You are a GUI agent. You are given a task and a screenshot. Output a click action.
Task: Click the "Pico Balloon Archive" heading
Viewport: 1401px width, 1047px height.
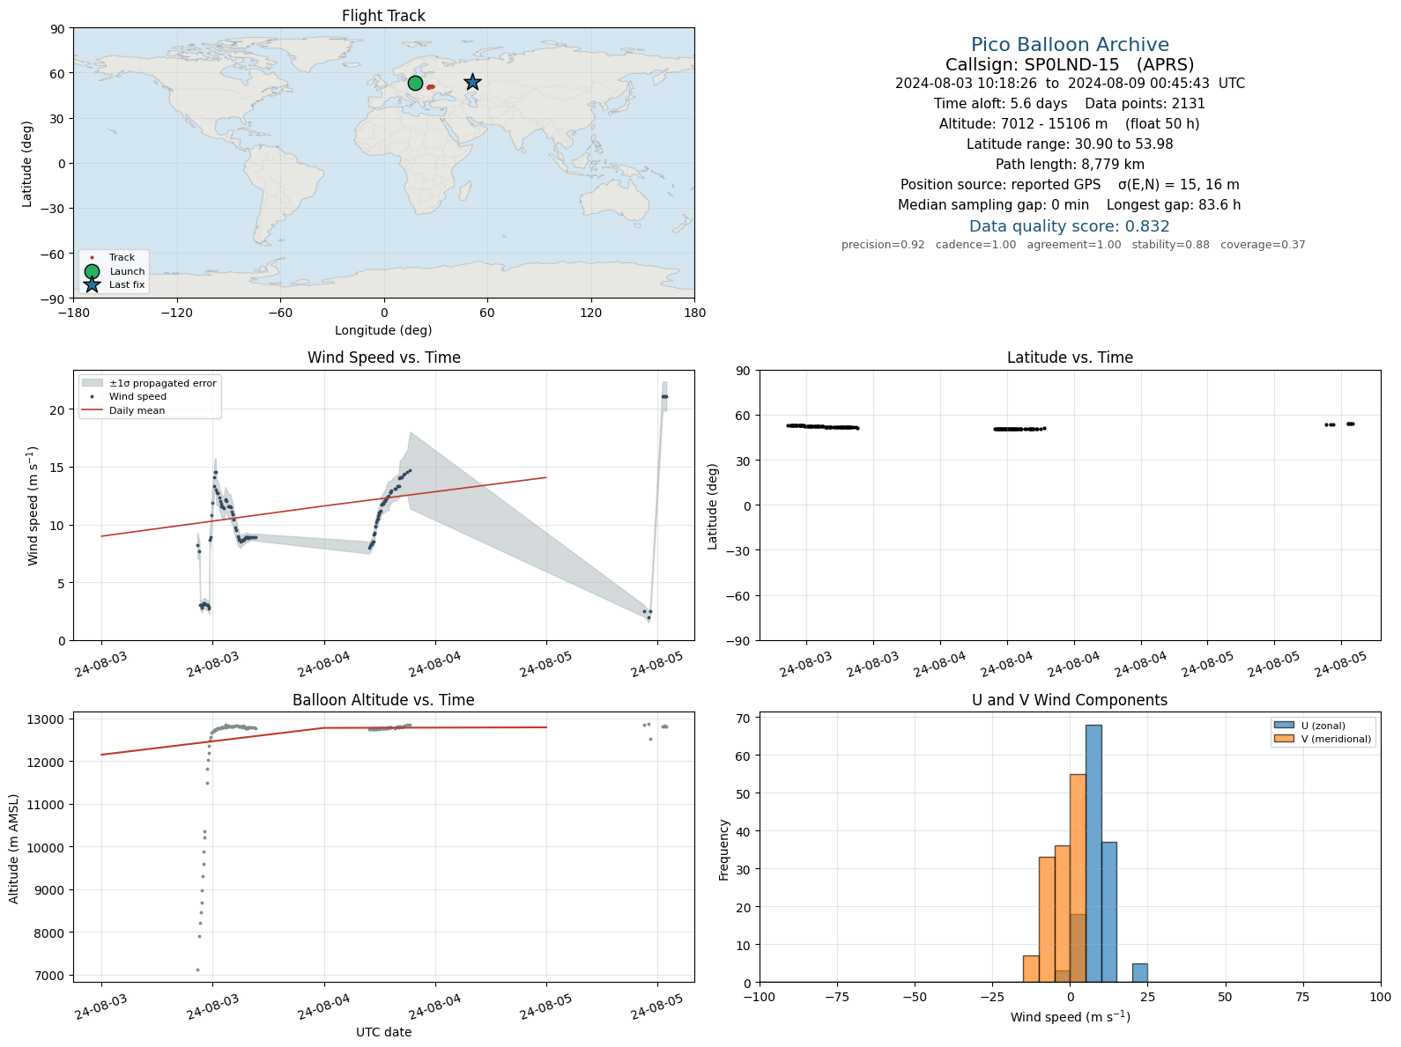pyautogui.click(x=1070, y=45)
